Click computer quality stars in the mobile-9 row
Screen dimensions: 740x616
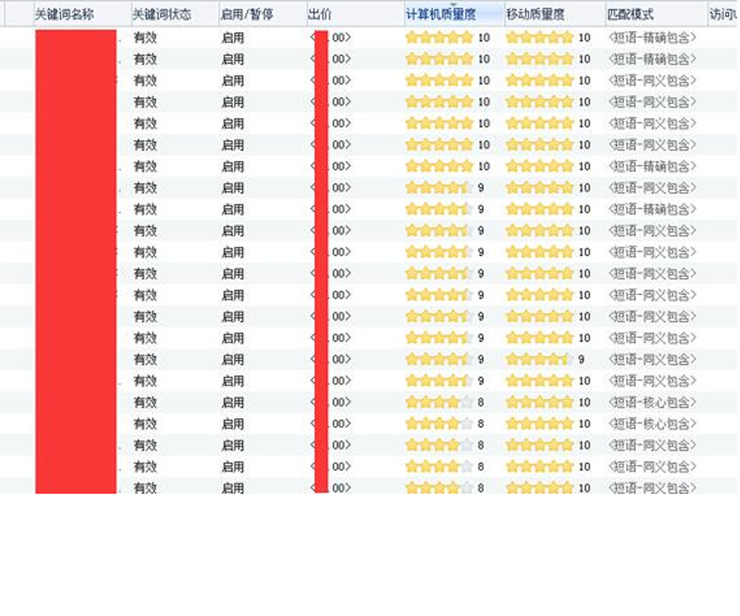pos(439,360)
